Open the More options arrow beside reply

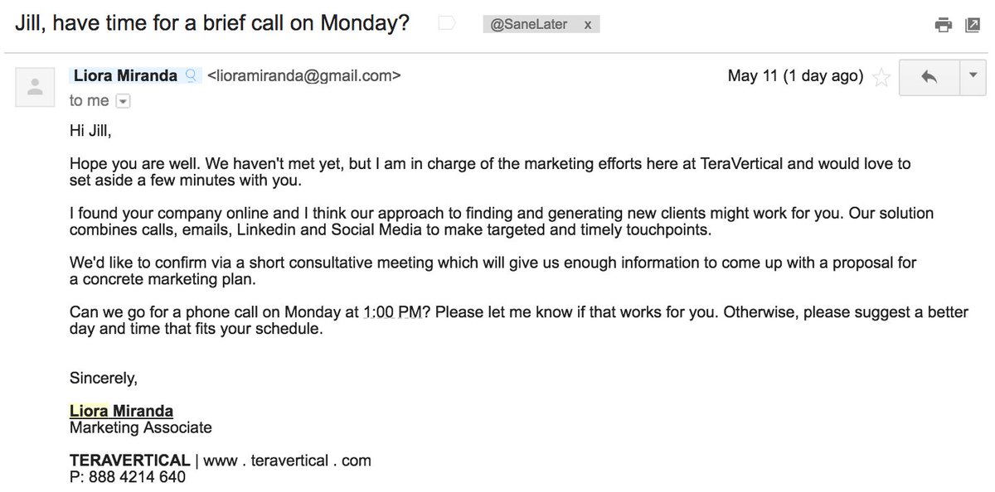[973, 76]
